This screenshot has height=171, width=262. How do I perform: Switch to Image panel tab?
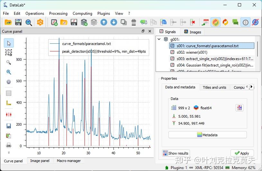[x=40, y=161]
